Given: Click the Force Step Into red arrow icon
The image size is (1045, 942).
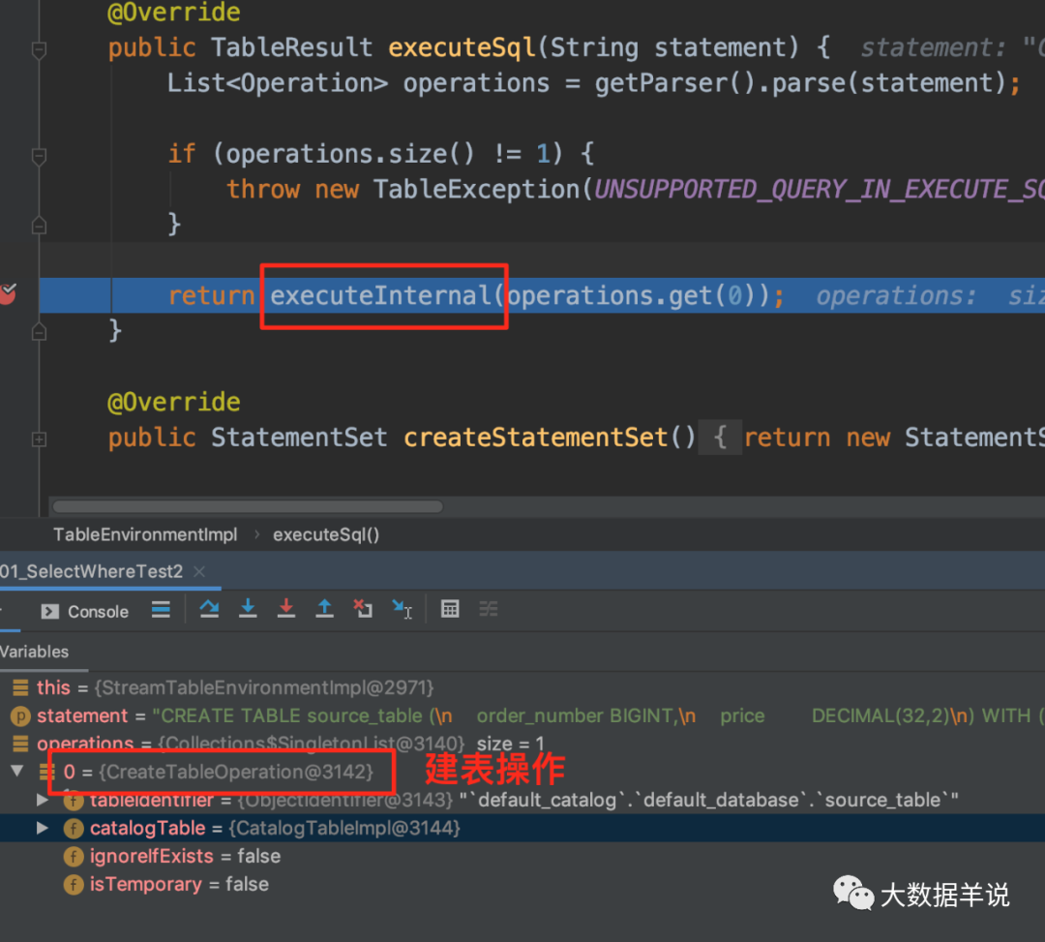Looking at the screenshot, I should tap(286, 609).
